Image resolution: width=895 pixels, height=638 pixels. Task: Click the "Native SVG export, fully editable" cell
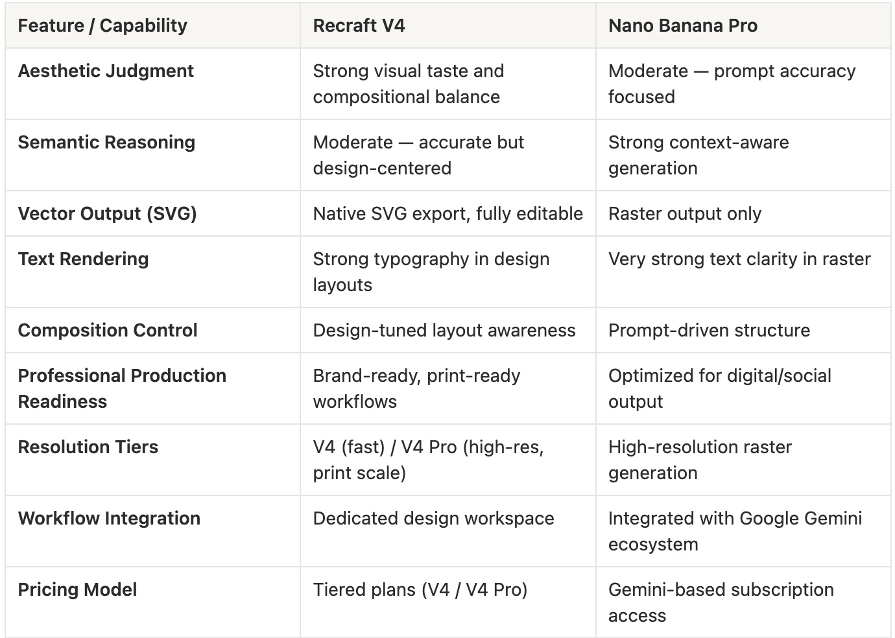tap(447, 214)
